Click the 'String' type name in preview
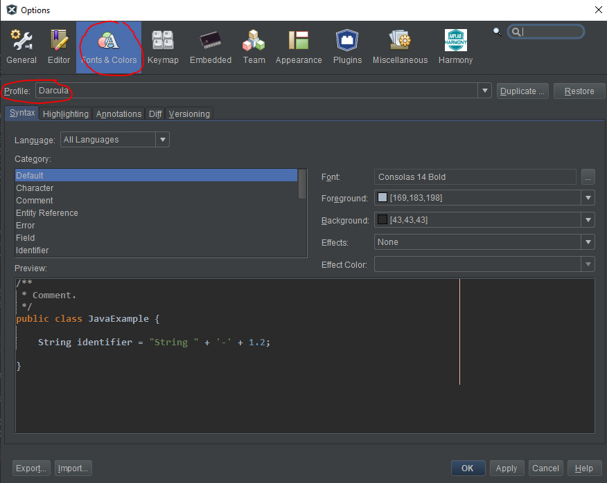 click(55, 343)
